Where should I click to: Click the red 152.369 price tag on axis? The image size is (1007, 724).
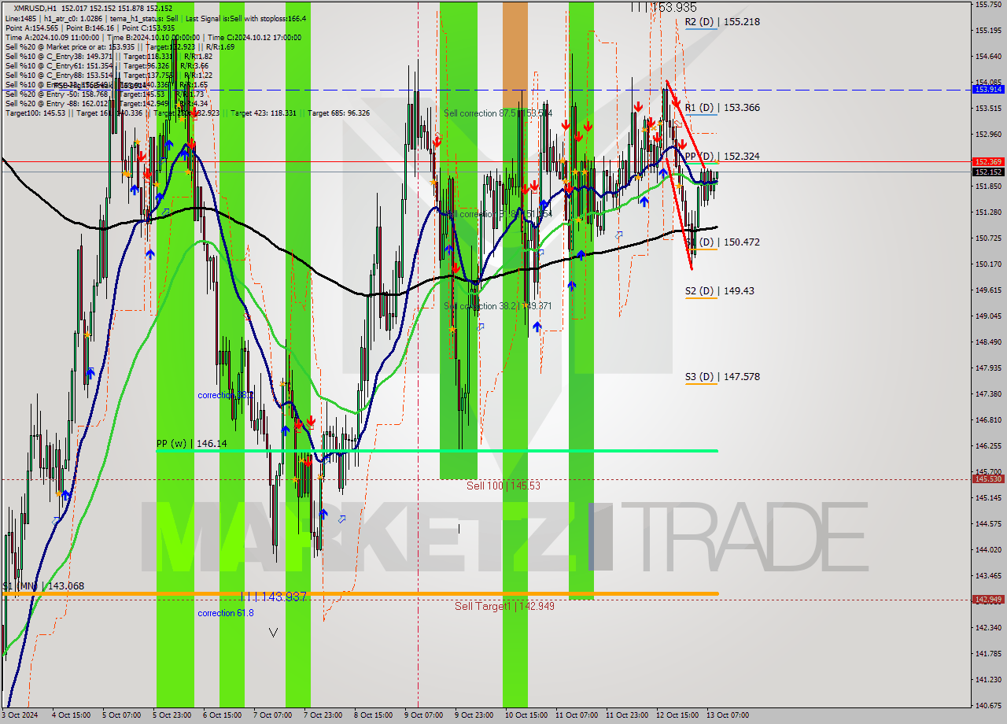988,161
